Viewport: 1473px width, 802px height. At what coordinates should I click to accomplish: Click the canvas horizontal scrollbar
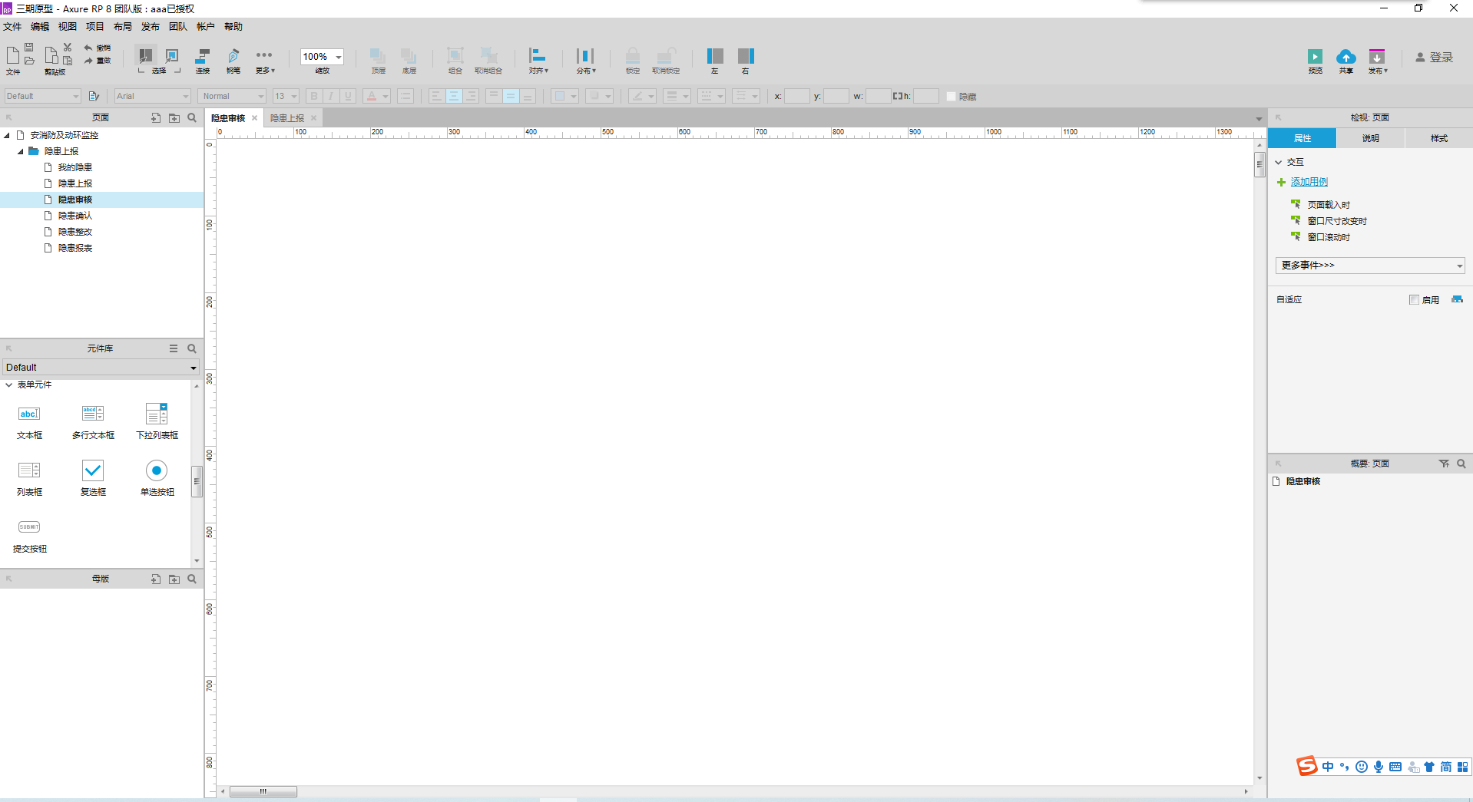[x=264, y=791]
